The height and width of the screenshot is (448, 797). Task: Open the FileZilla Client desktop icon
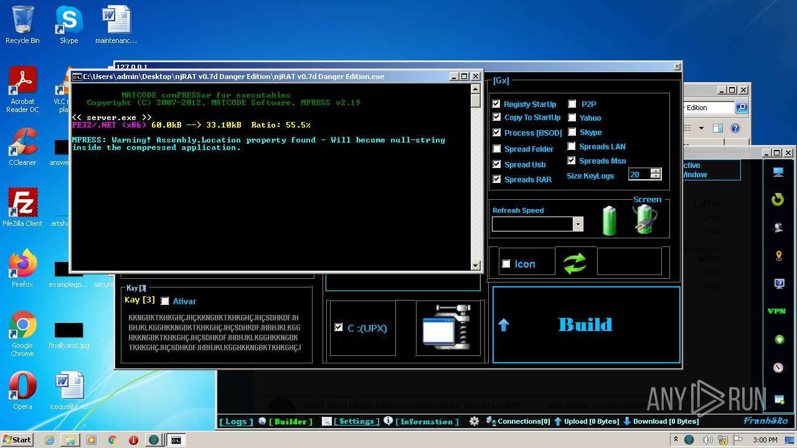22,208
